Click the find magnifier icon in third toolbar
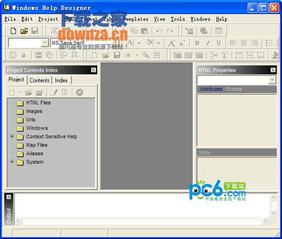 [146, 55]
